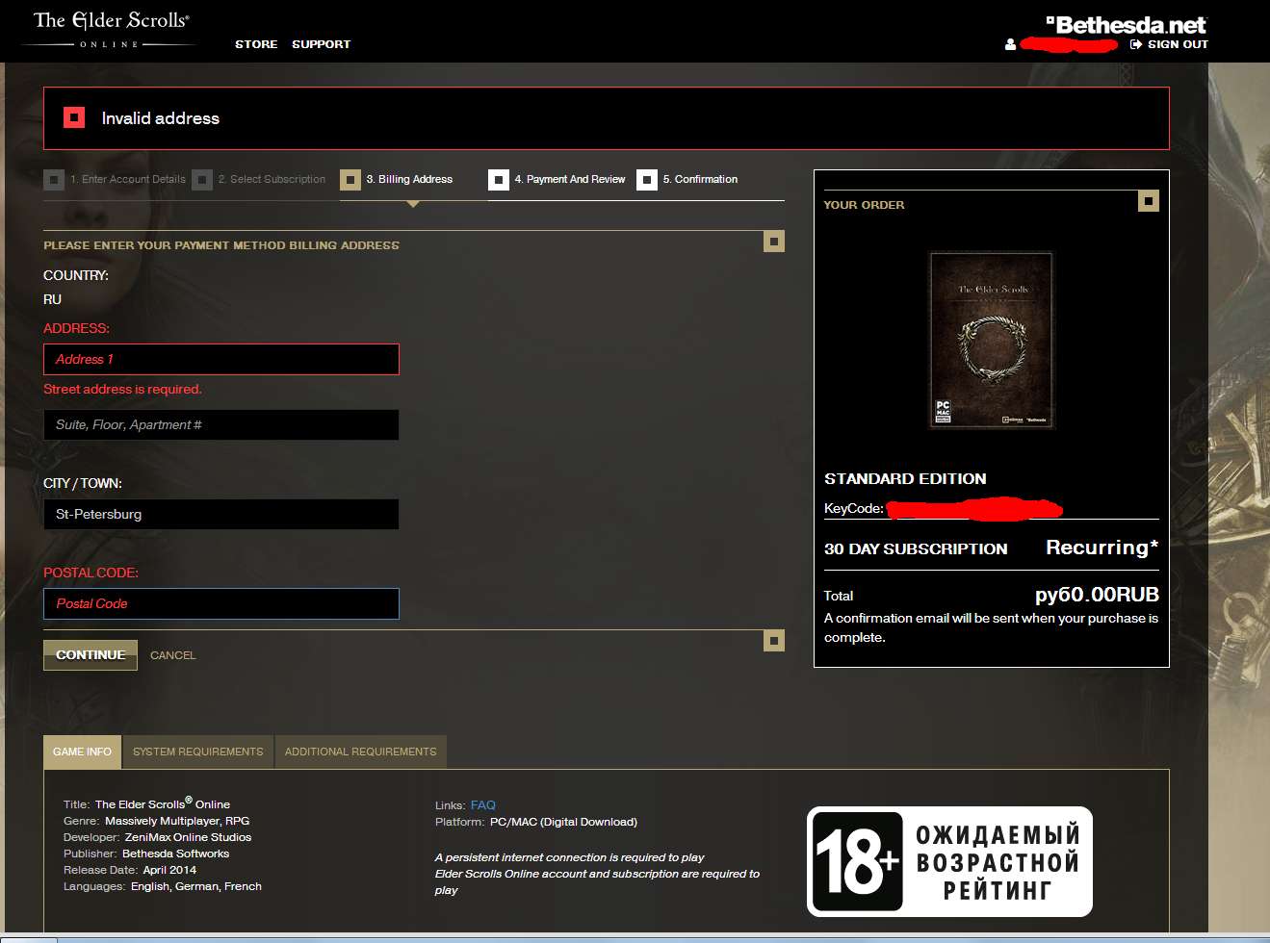The width and height of the screenshot is (1270, 943).
Task: Click the country value 'RU'
Action: tap(52, 299)
